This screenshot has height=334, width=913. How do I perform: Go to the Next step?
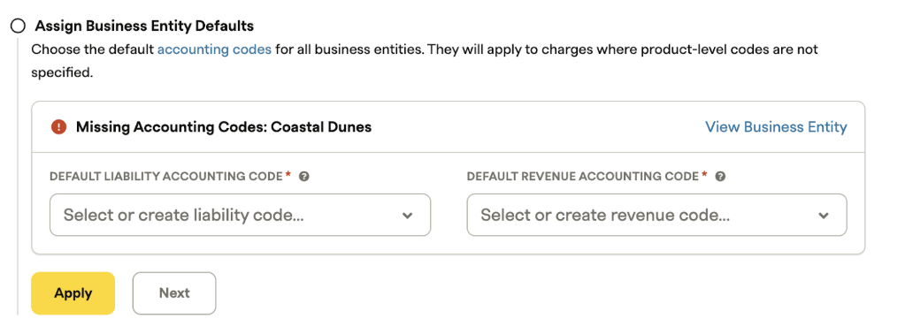click(x=174, y=293)
